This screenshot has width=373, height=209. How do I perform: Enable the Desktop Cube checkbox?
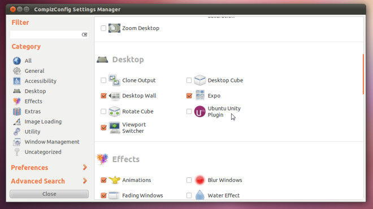point(189,80)
